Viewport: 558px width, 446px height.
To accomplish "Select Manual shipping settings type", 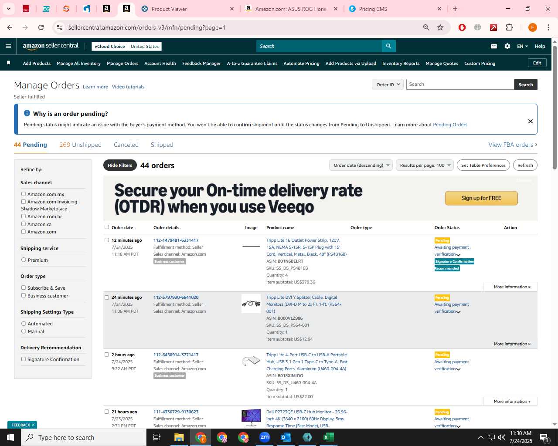I will pos(24,331).
